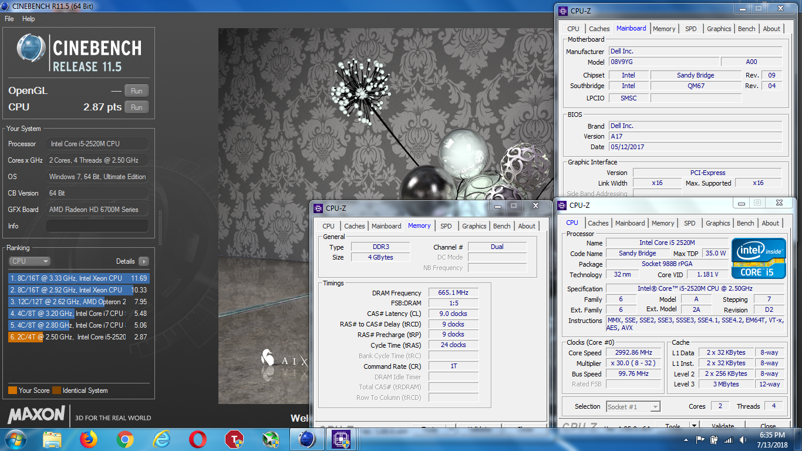The image size is (802, 451).
Task: Click the Identical System brown legend swatch
Action: [x=56, y=391]
